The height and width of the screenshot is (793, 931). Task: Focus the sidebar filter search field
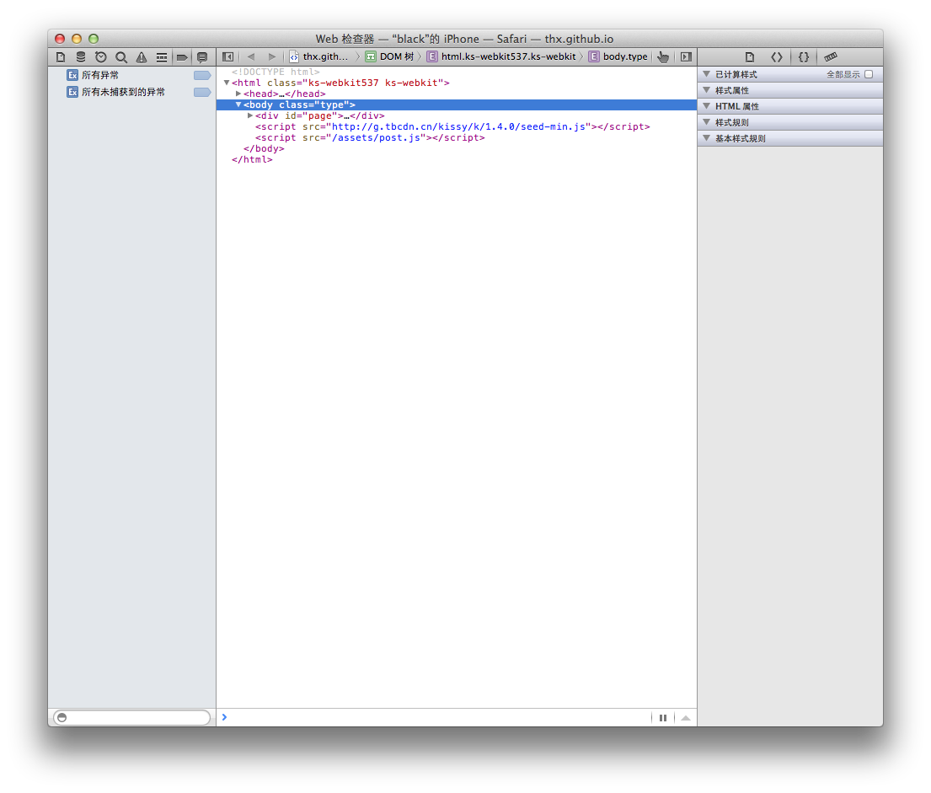[131, 717]
